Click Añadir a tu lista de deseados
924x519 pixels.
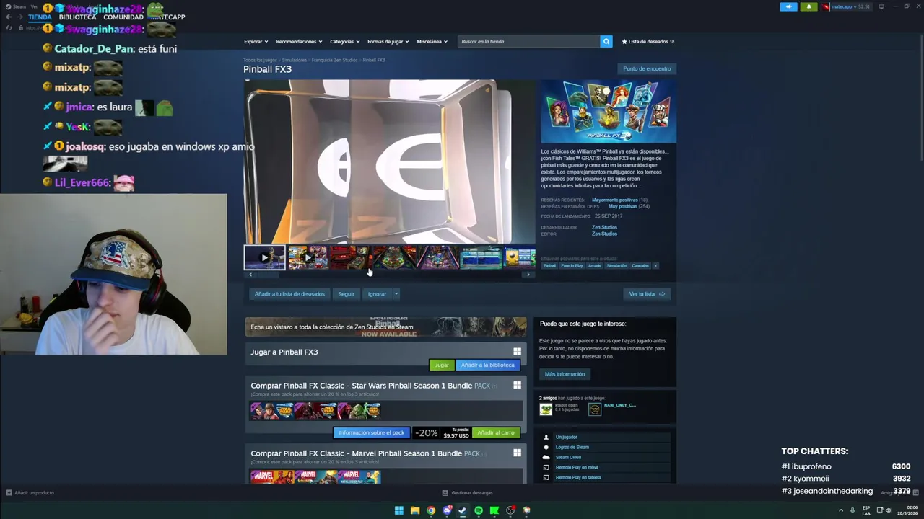[x=289, y=294]
